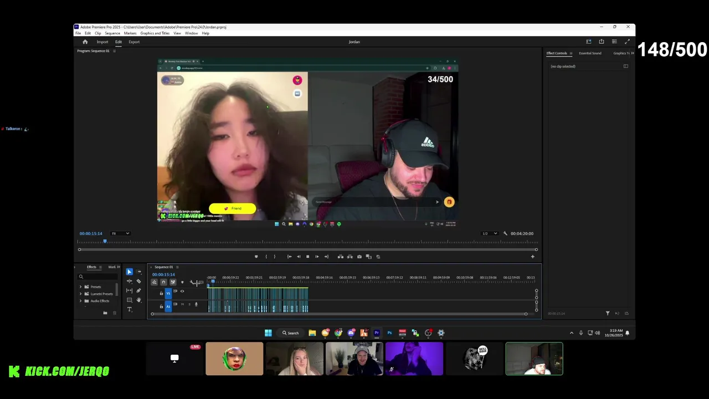This screenshot has width=709, height=399.
Task: Expand Lumetri Presets folder
Action: click(80, 294)
